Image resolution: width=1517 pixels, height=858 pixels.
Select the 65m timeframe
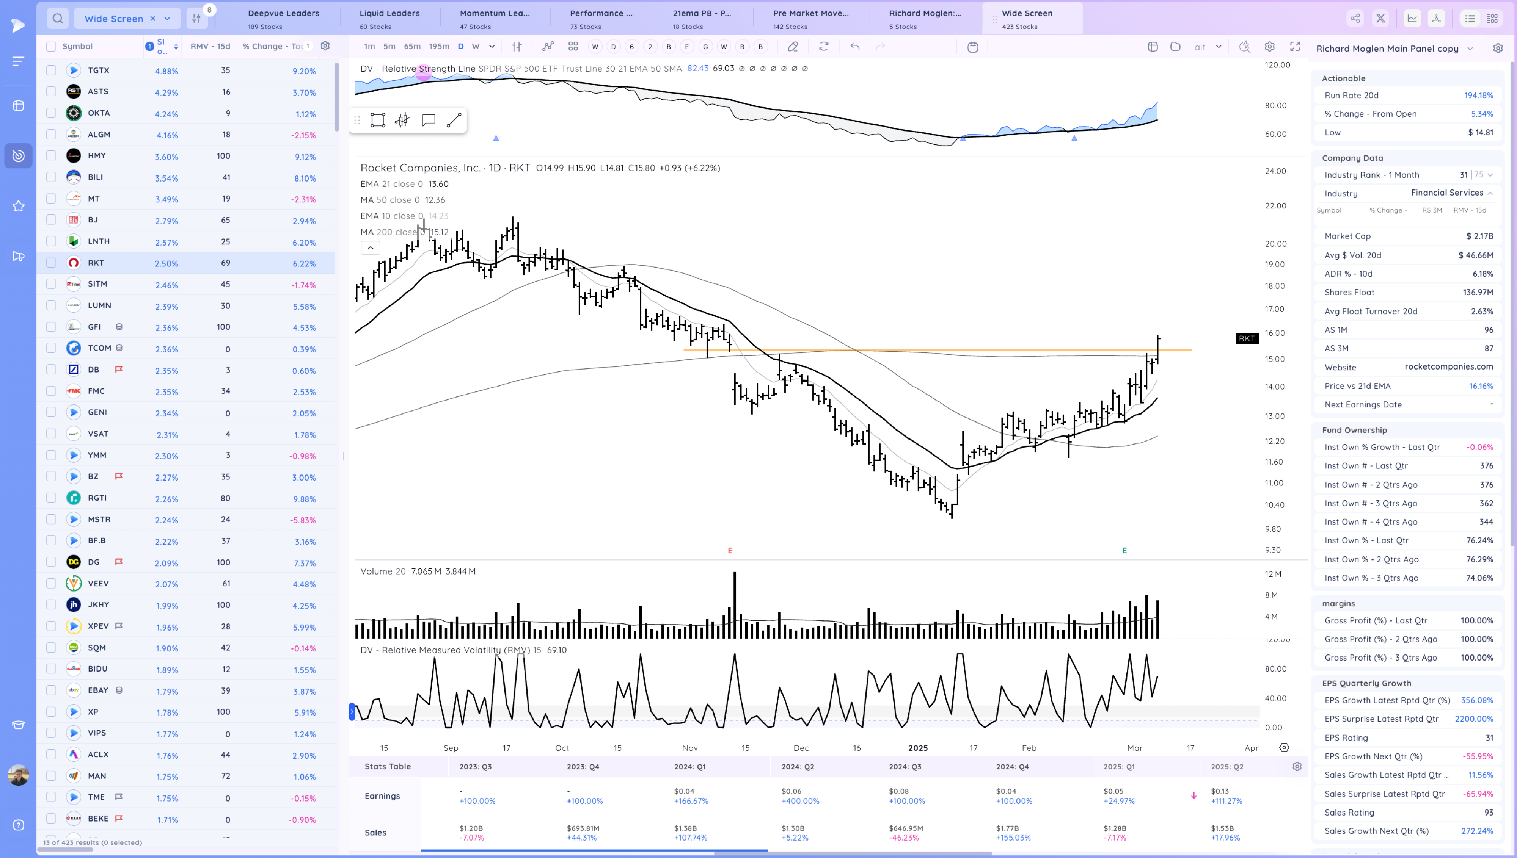pyautogui.click(x=412, y=47)
